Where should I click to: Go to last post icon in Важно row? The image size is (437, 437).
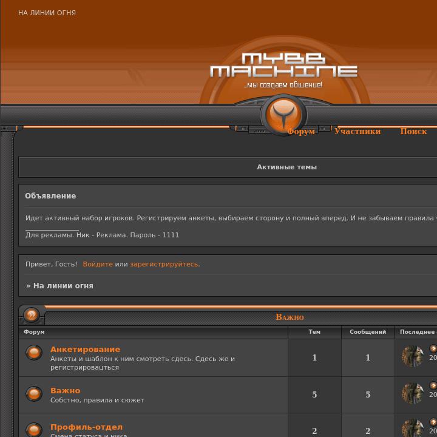[x=433, y=386]
